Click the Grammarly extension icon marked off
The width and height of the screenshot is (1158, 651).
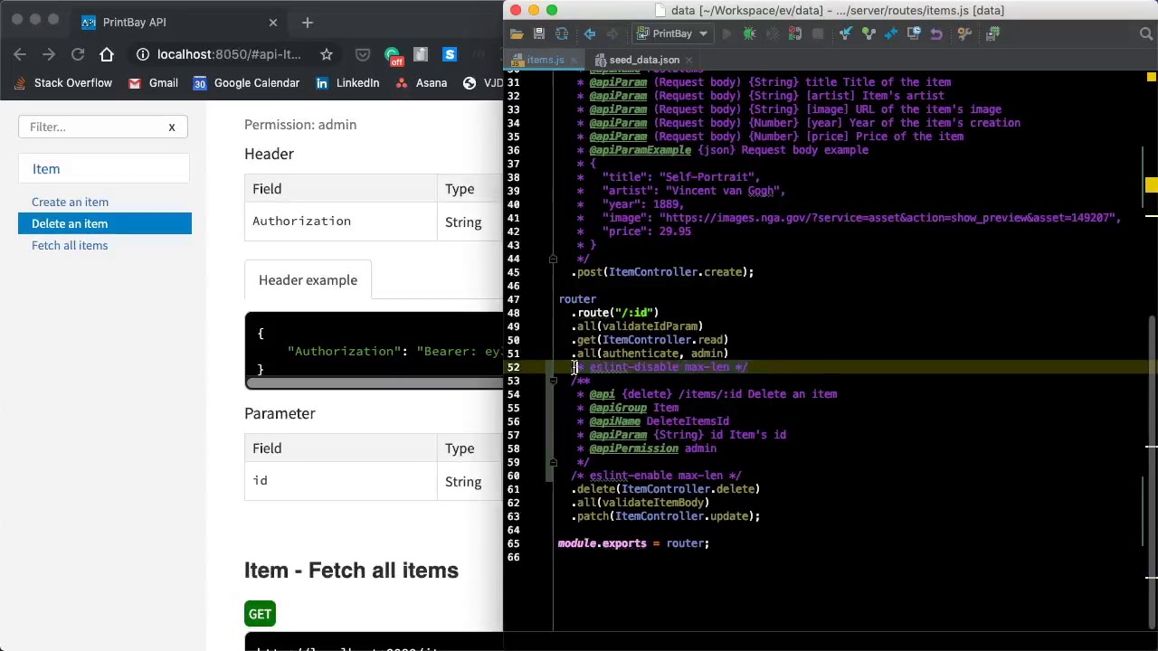[393, 56]
